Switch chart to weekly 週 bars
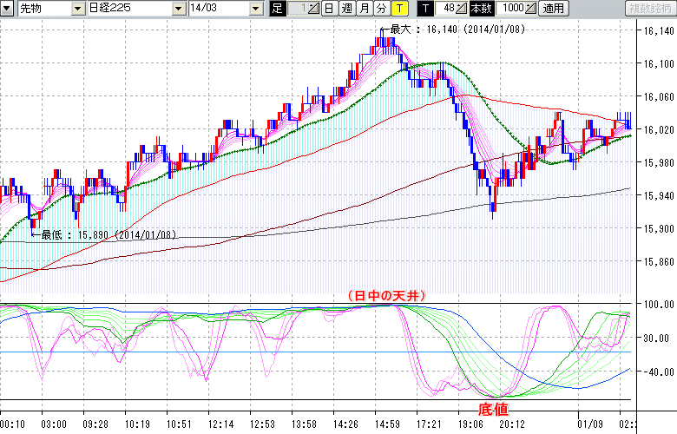 pyautogui.click(x=345, y=9)
